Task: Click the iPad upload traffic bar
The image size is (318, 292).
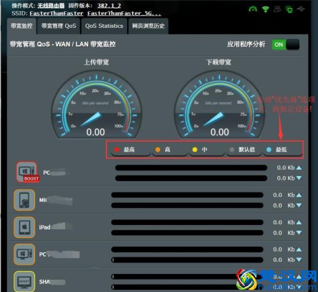Action: [x=187, y=222]
